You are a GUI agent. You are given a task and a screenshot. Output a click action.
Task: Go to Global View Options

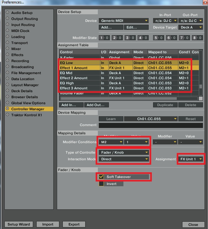[28, 103]
